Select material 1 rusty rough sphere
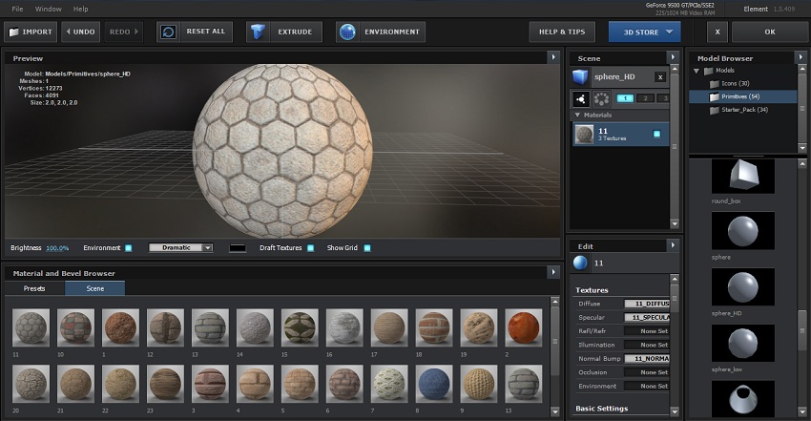 coord(120,327)
